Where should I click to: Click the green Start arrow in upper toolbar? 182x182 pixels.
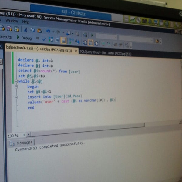click(x=92, y=35)
